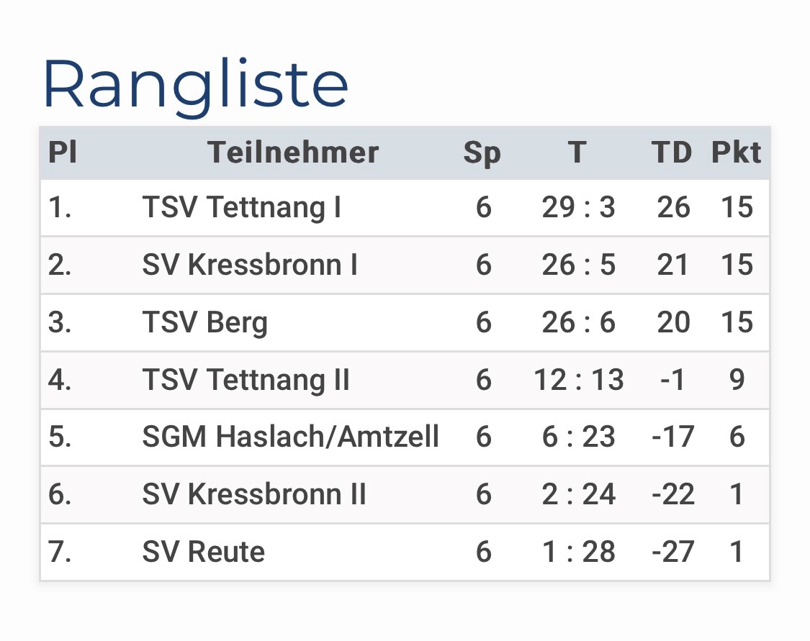Select SGM Haslach/Amtzell team name
This screenshot has width=810, height=641.
(290, 437)
